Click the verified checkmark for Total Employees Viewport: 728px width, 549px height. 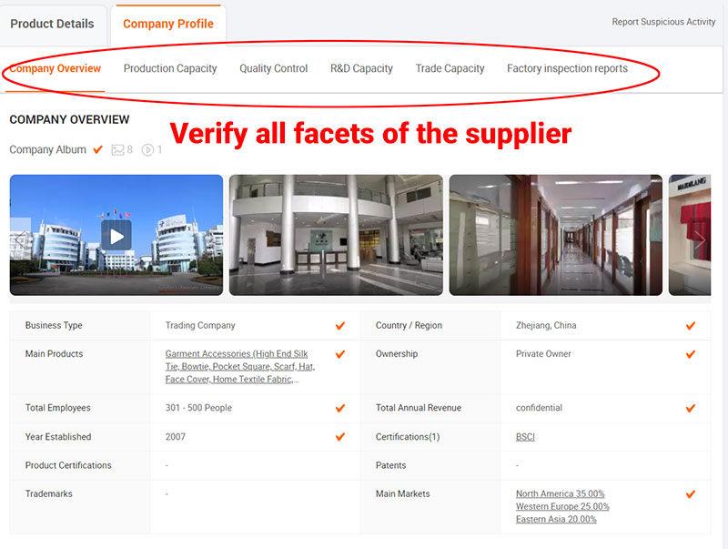click(340, 409)
